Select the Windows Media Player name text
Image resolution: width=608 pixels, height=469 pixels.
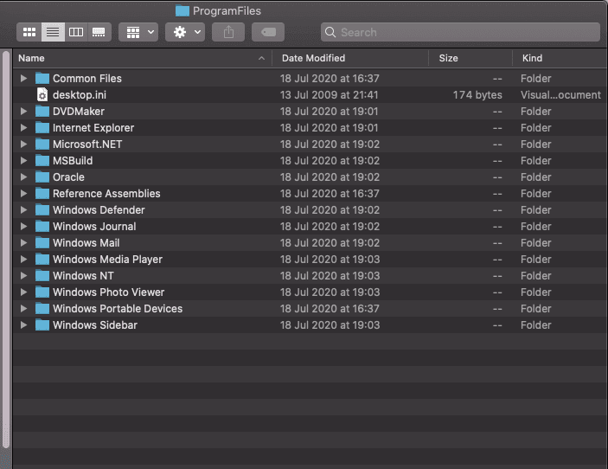coord(107,260)
